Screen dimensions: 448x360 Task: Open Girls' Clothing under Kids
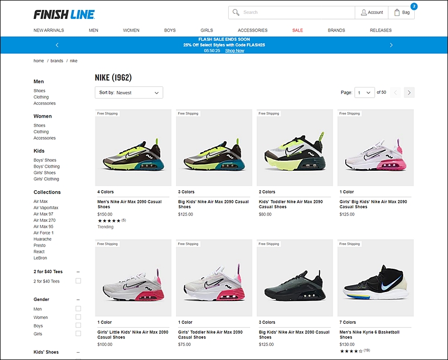click(46, 179)
